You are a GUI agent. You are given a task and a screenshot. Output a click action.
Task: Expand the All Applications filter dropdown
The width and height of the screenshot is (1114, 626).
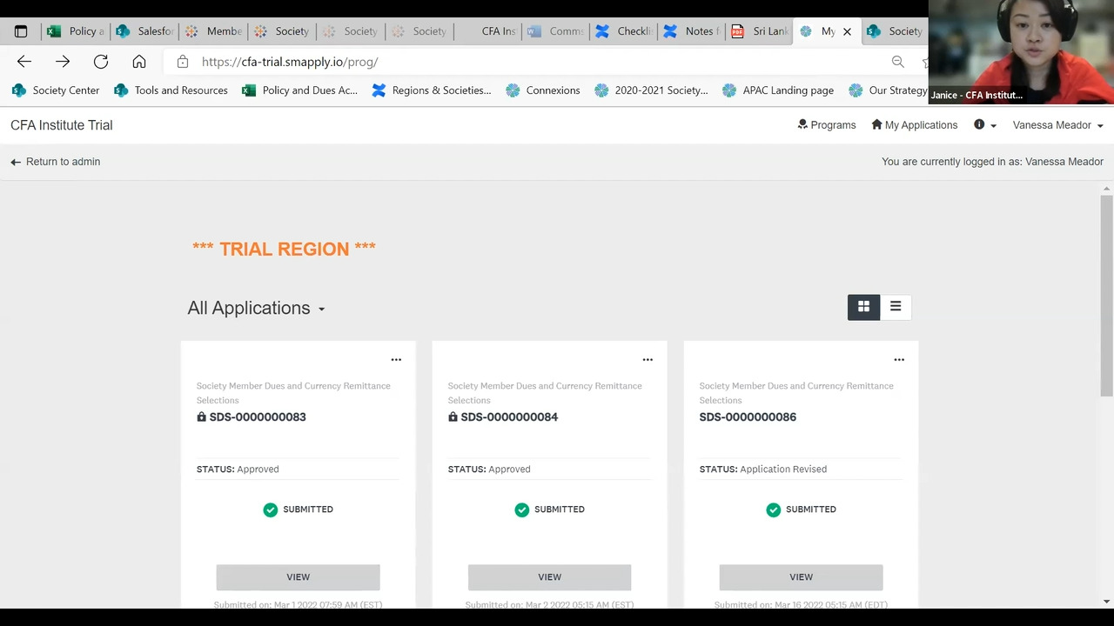pyautogui.click(x=256, y=308)
